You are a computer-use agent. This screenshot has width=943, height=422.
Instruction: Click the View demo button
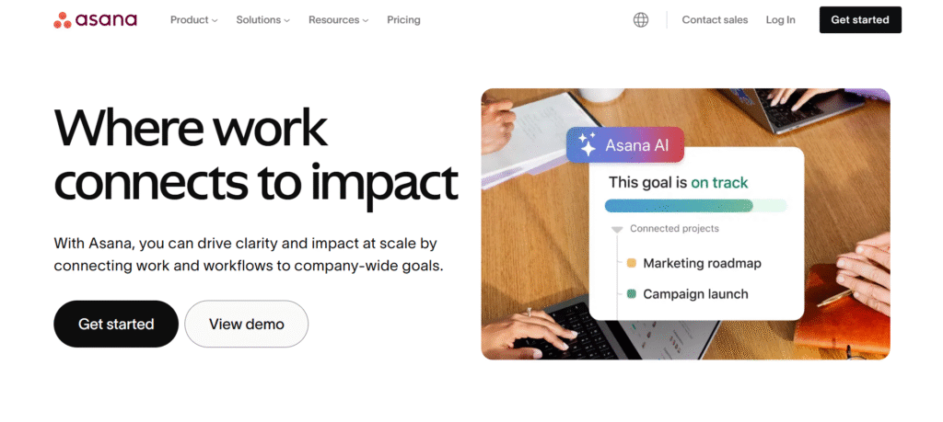(x=246, y=324)
